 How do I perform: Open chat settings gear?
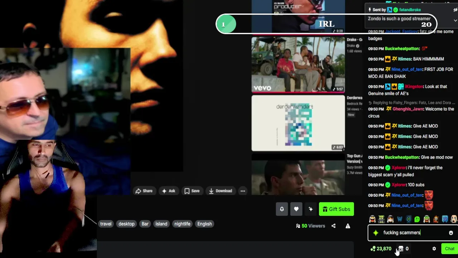[x=434, y=249]
